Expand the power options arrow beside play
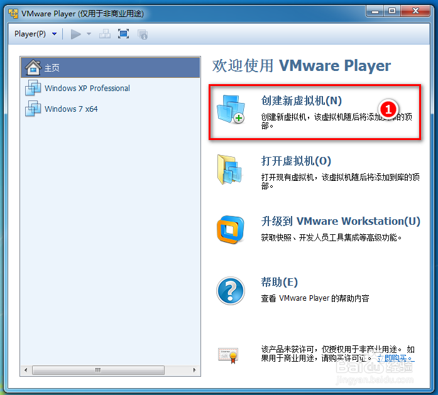438x395 pixels. [89, 34]
